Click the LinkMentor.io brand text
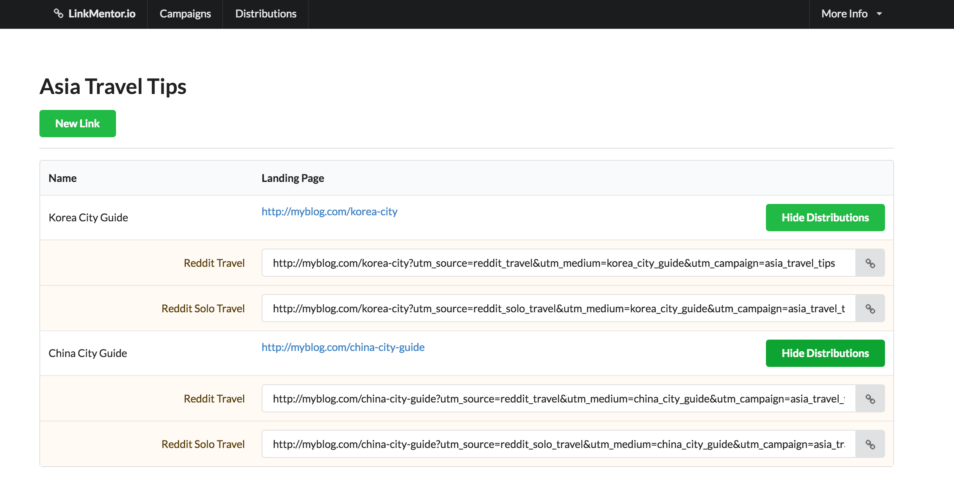Image resolution: width=954 pixels, height=495 pixels. click(x=102, y=14)
